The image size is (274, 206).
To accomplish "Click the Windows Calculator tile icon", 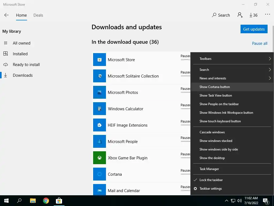I will coord(100,109).
